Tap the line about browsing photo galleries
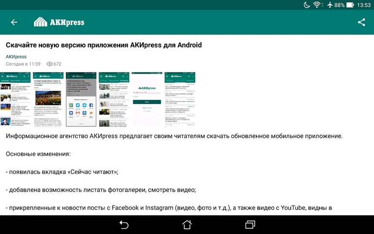 pos(101,190)
